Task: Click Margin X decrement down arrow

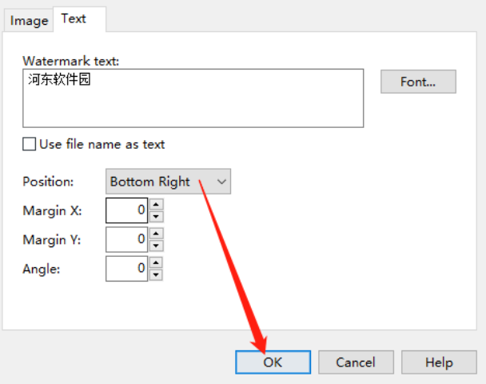Action: point(156,216)
